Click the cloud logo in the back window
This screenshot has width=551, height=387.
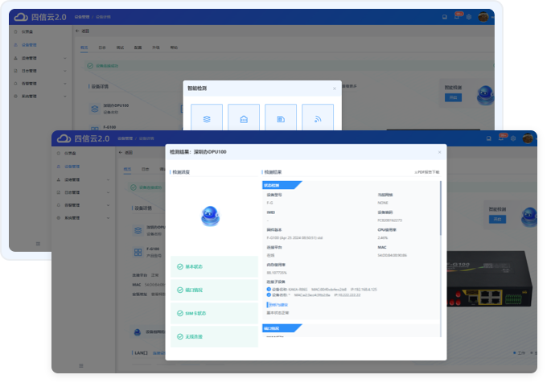tap(21, 17)
